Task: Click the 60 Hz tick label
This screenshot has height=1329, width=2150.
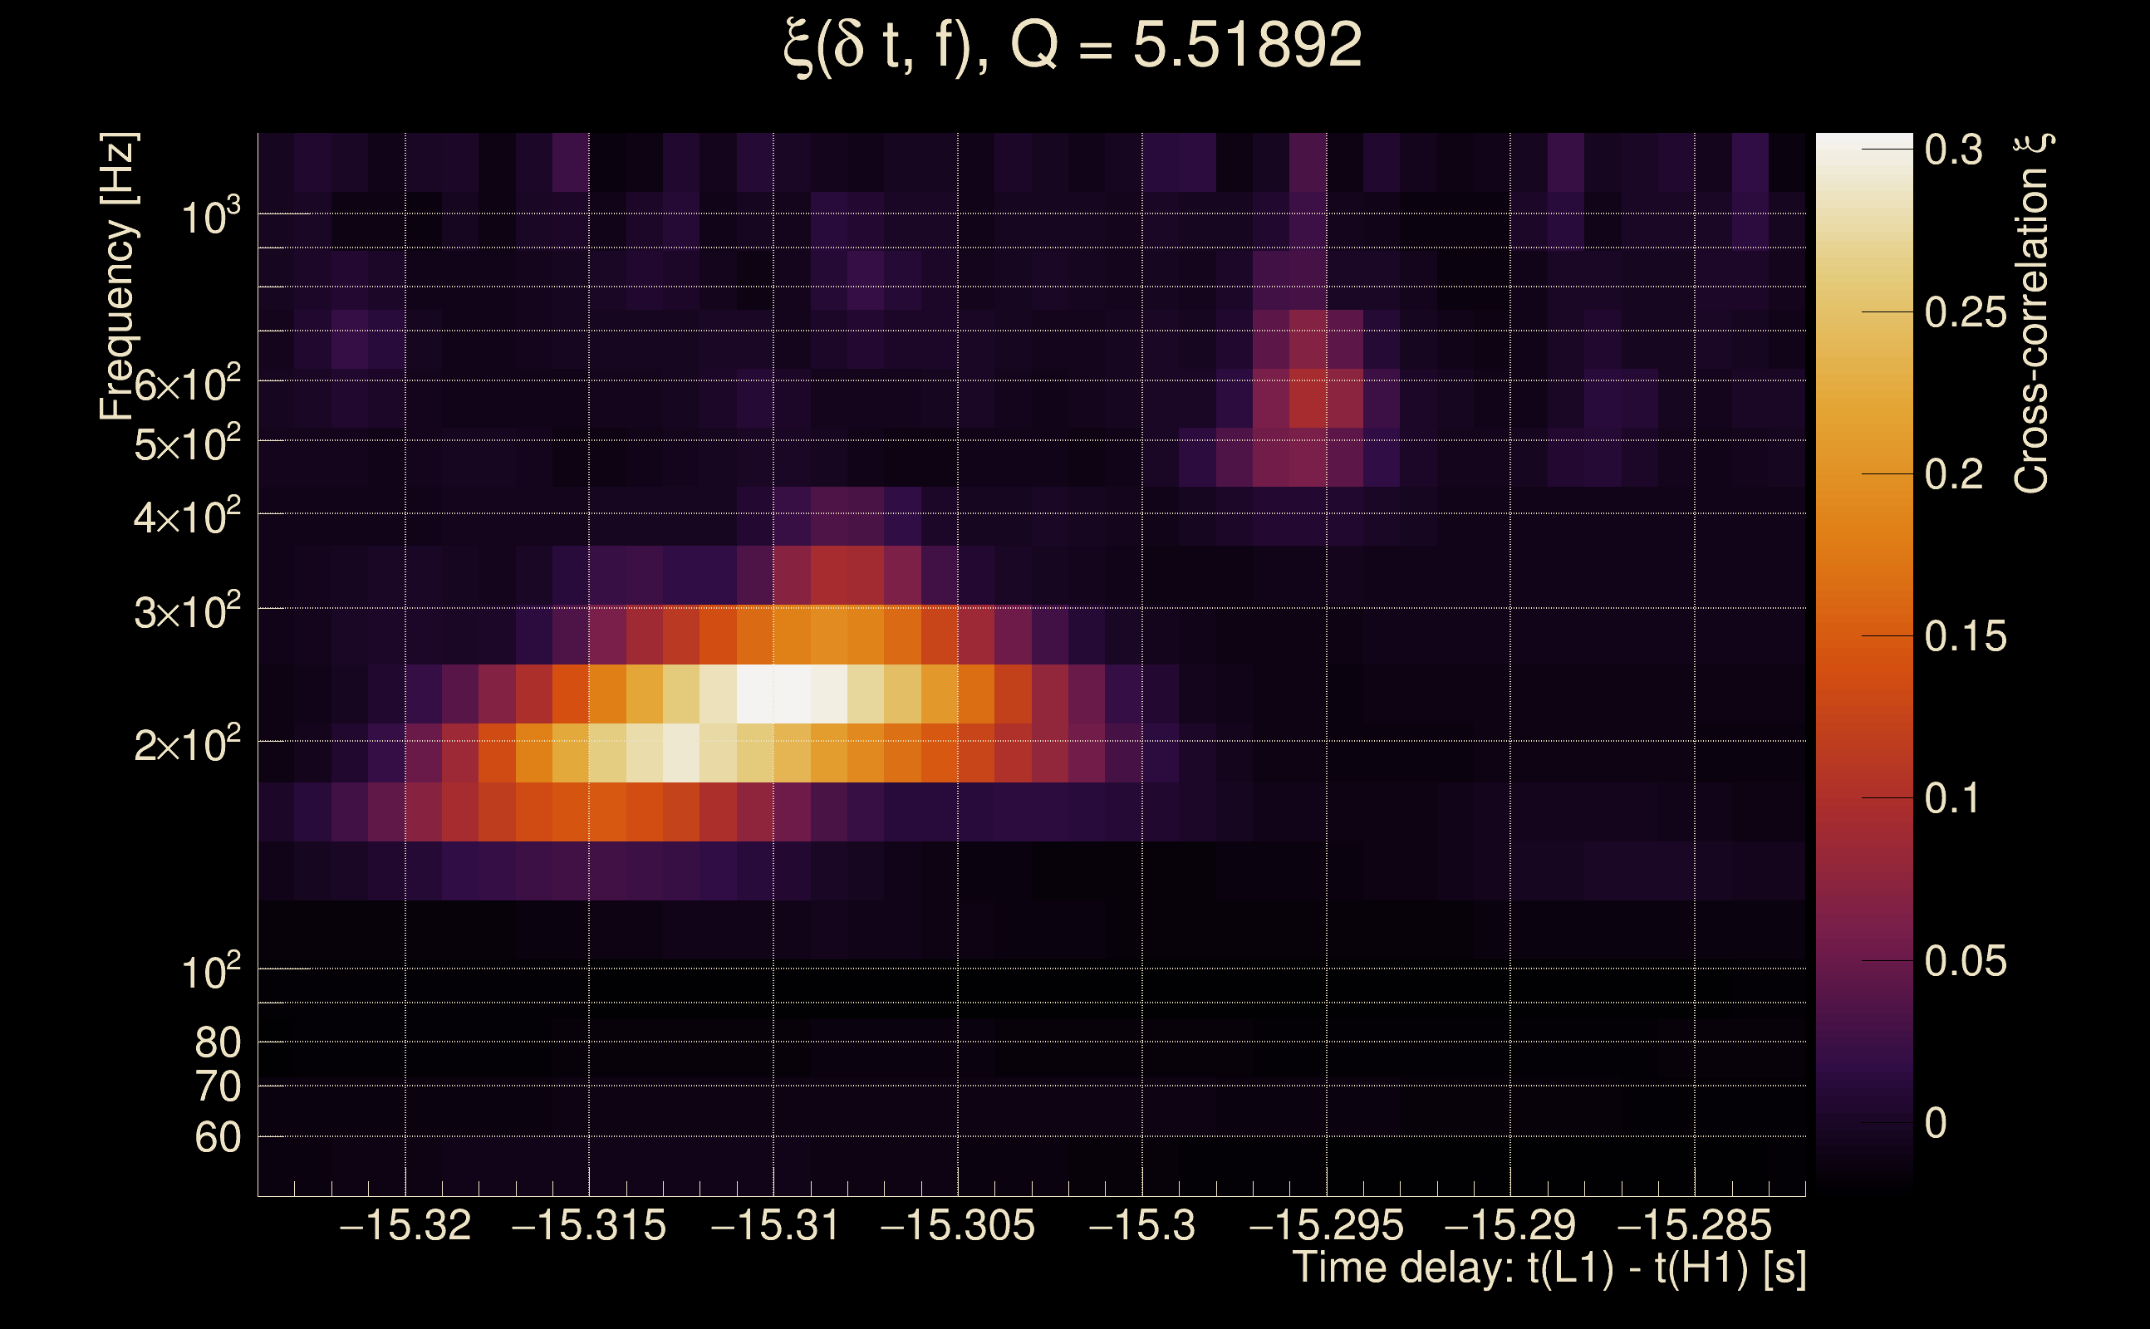Action: 217,1137
